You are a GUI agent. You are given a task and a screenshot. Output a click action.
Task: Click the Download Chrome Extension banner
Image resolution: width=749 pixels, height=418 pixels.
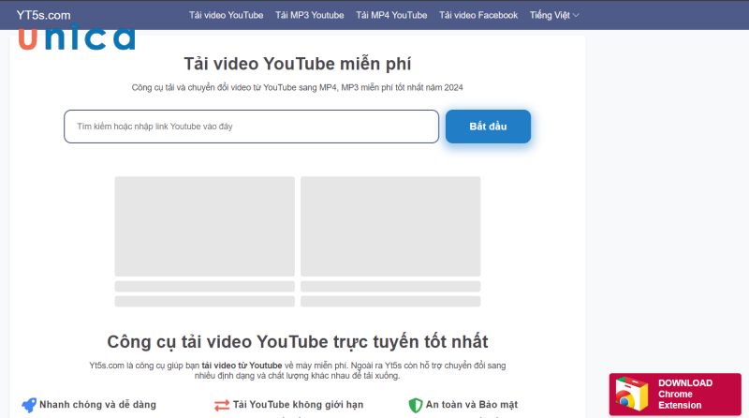(x=675, y=394)
